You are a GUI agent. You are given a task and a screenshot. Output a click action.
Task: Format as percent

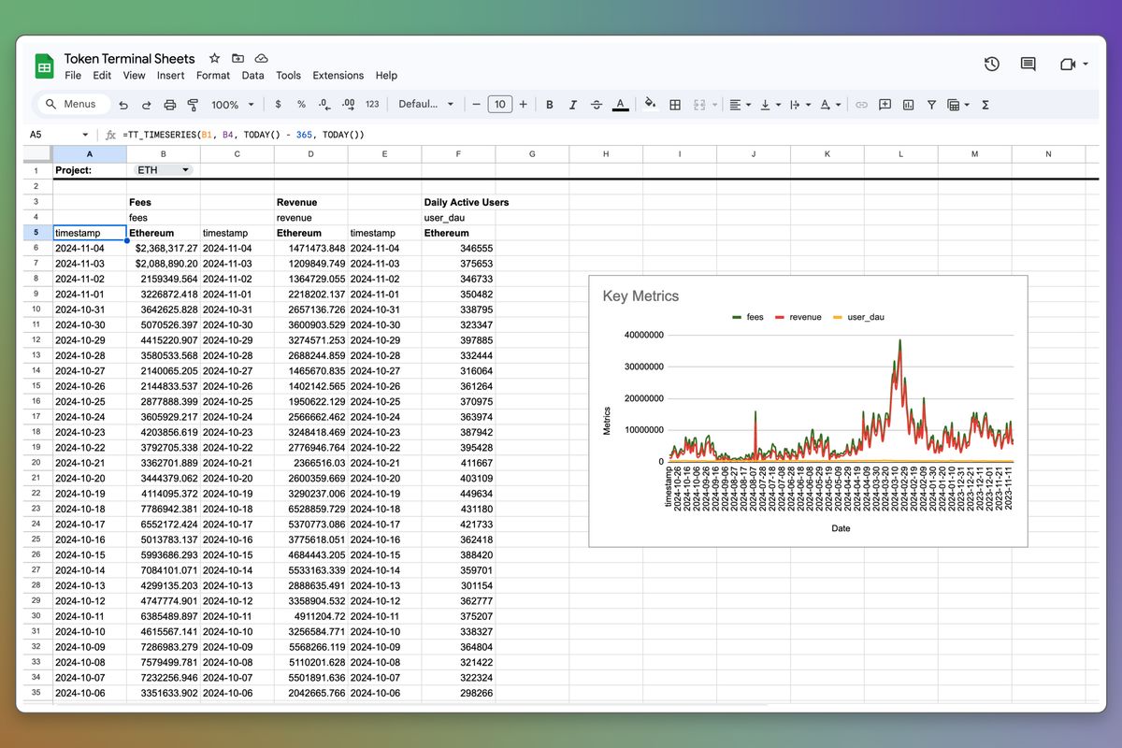pos(301,105)
